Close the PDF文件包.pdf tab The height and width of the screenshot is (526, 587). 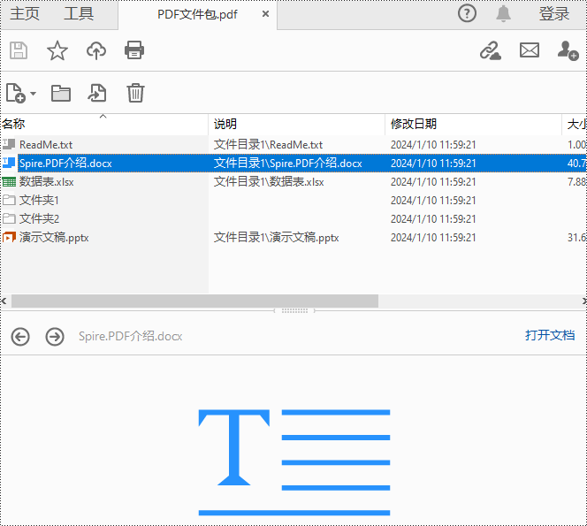tap(265, 14)
